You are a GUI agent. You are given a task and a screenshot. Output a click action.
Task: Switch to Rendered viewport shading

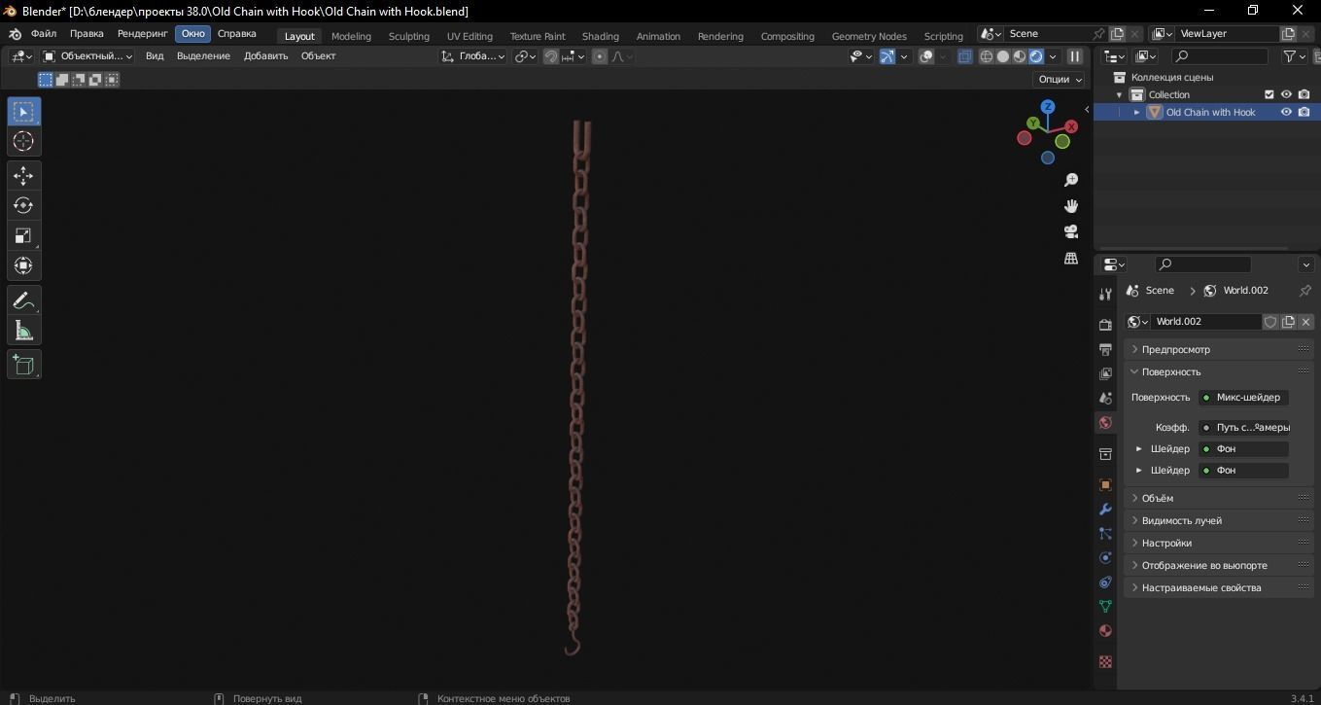click(1036, 56)
